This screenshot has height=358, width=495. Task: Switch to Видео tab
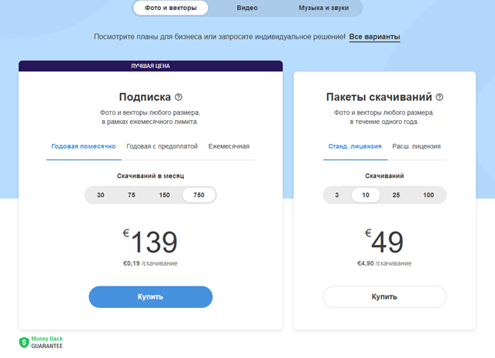point(246,8)
